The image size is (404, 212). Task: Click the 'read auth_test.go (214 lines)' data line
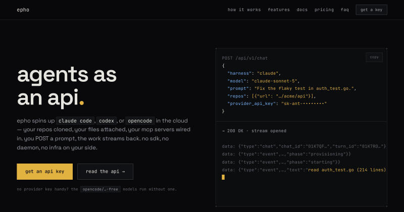tap(304, 170)
